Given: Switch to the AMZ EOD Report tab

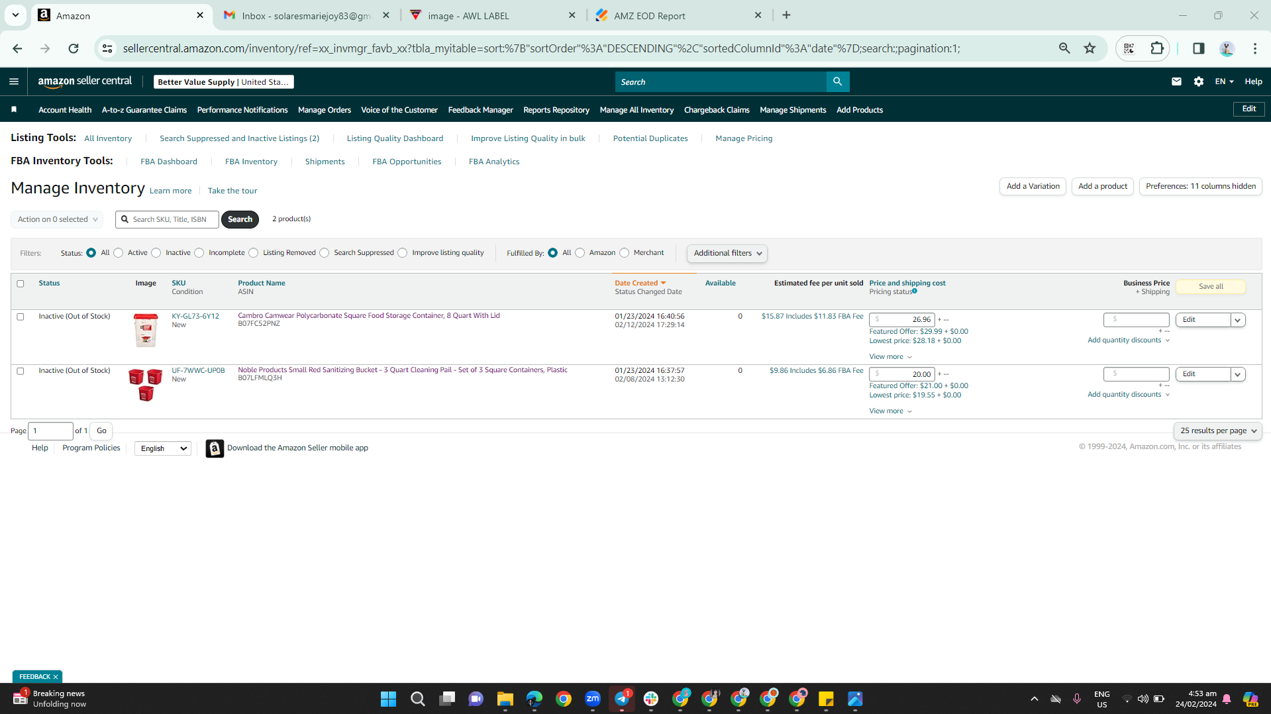Looking at the screenshot, I should coord(680,15).
